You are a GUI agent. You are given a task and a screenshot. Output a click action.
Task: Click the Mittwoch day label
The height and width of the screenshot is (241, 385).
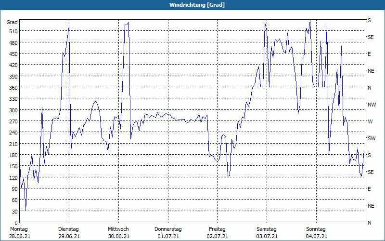[118, 229]
